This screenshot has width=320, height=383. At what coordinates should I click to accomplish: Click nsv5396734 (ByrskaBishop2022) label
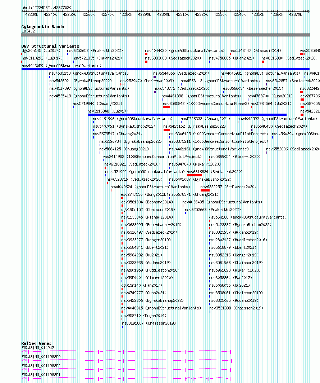[131, 141]
